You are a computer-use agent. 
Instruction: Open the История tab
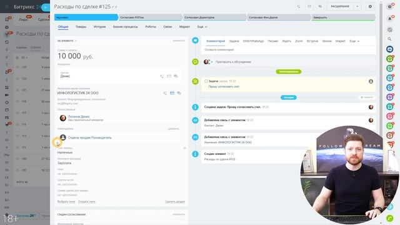[x=99, y=27]
